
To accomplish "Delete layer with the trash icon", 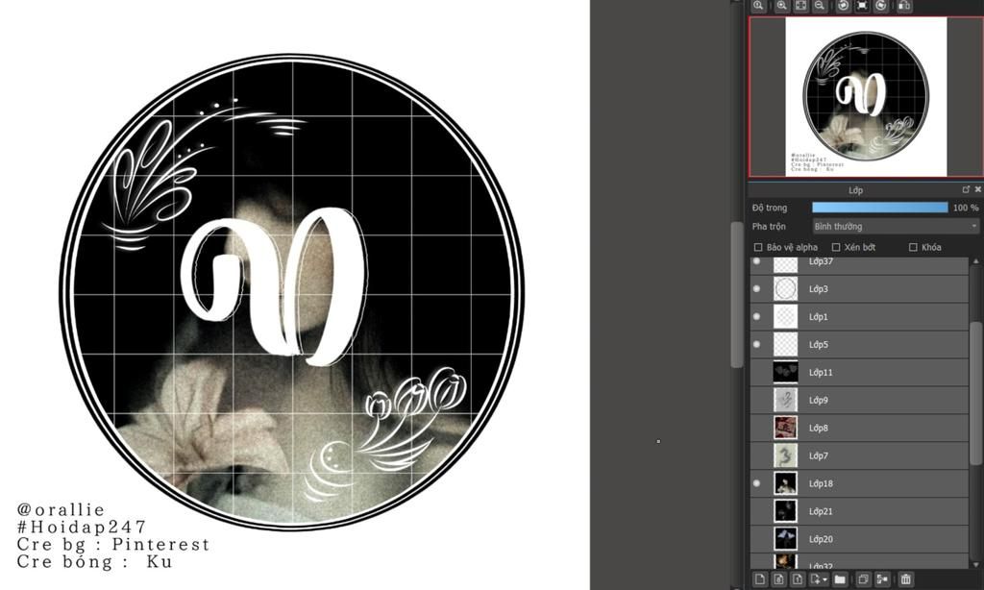I will 905,579.
